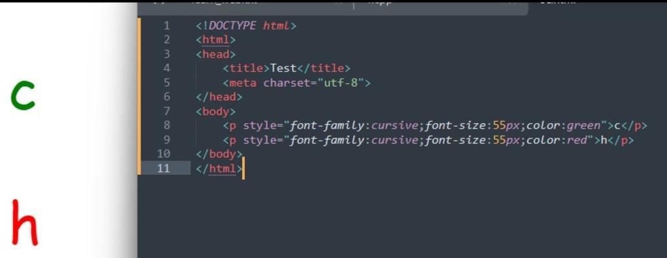667x258 pixels.
Task: Click the red letter h in browser preview
Action: [x=25, y=222]
